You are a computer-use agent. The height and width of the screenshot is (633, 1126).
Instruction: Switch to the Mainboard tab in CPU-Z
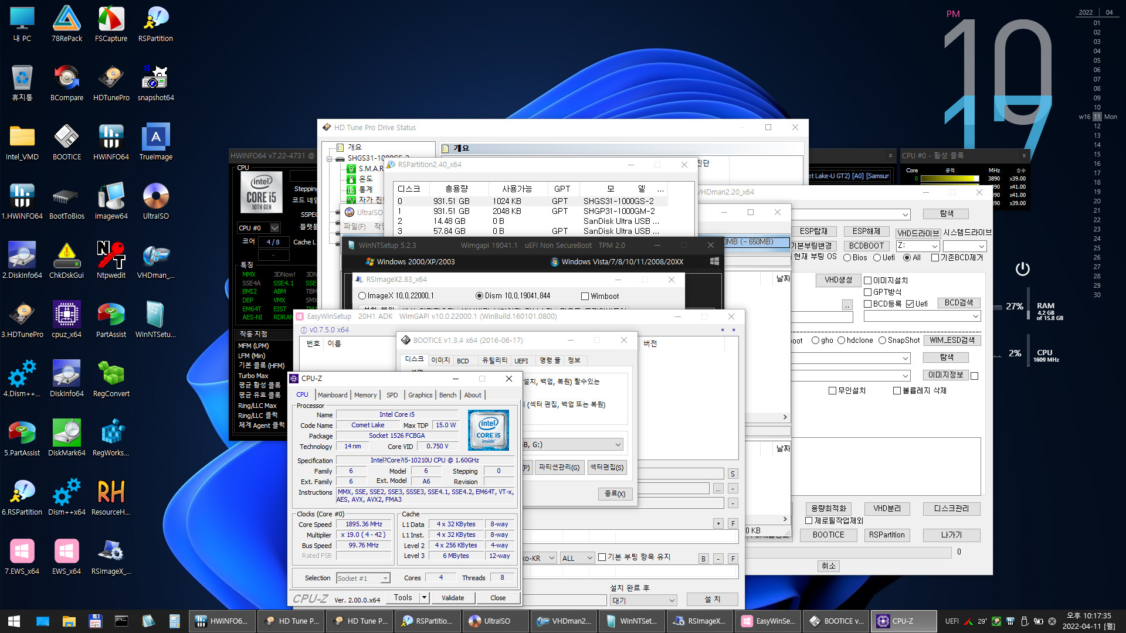tap(333, 395)
